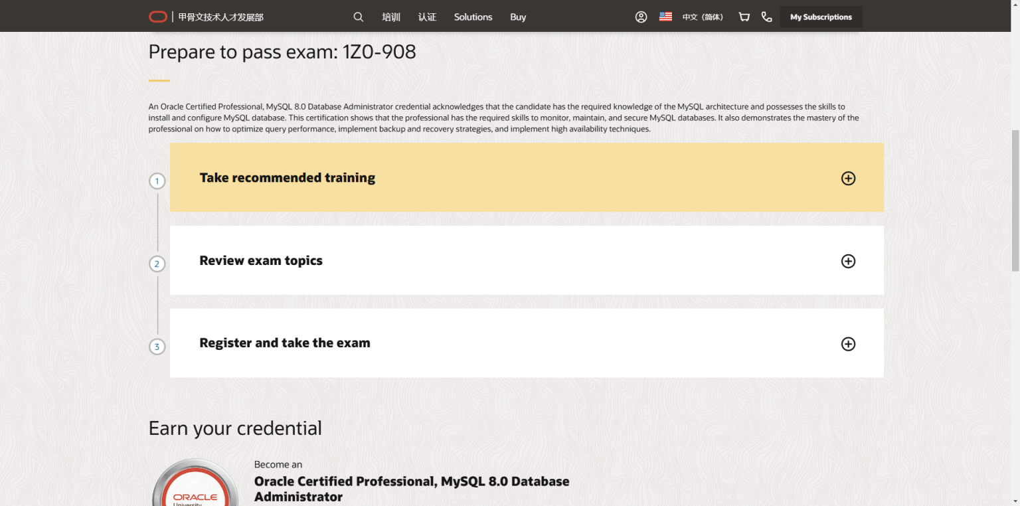Open the 认证 menu
The image size is (1020, 506).
[427, 17]
